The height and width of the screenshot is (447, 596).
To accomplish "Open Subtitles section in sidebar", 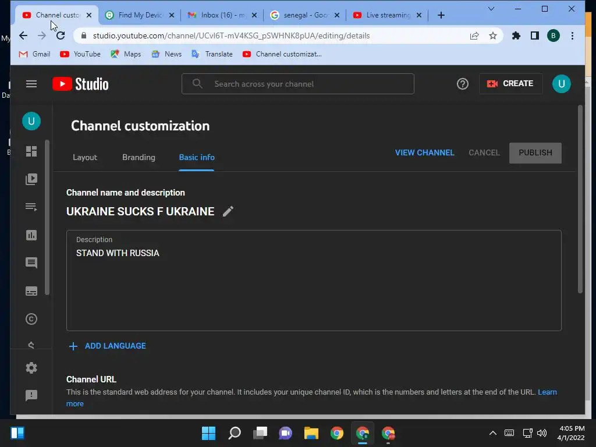I will [x=31, y=291].
